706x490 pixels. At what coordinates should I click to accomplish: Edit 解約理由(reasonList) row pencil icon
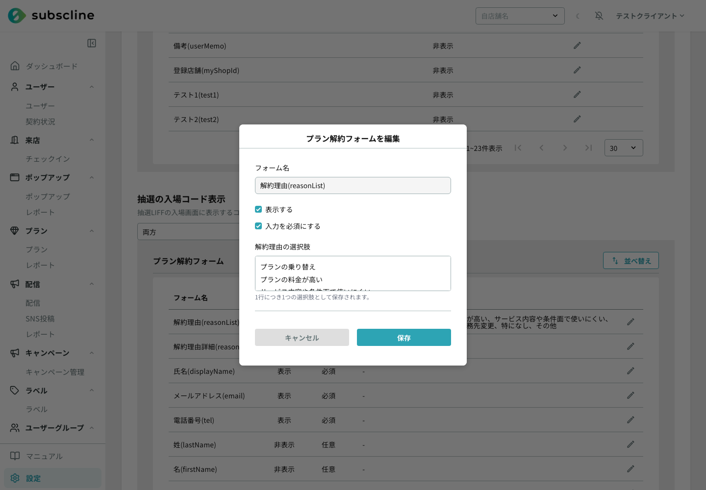pos(630,322)
